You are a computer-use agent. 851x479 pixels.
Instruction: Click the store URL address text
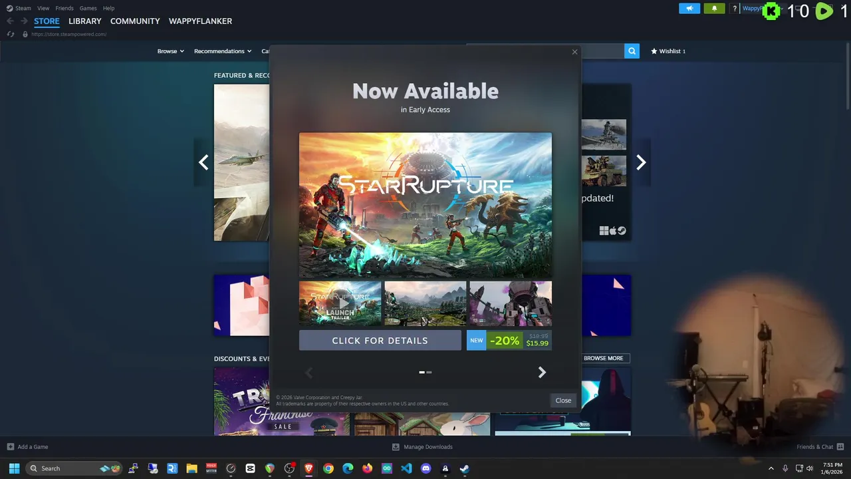(68, 34)
